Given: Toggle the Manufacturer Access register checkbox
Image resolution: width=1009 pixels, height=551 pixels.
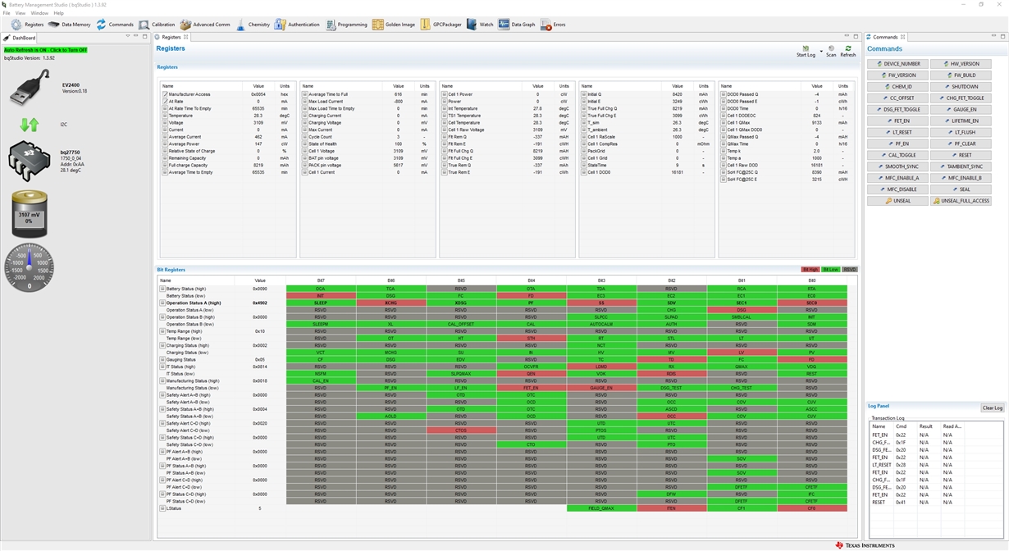Looking at the screenshot, I should (165, 94).
